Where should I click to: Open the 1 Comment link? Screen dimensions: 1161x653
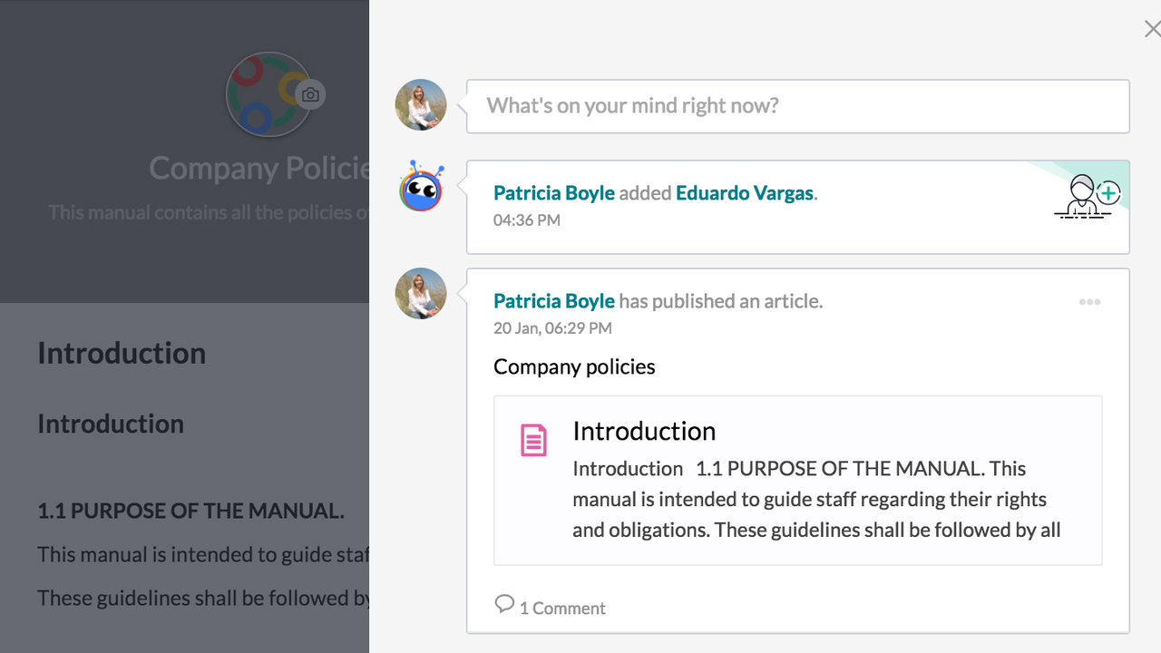pyautogui.click(x=562, y=609)
